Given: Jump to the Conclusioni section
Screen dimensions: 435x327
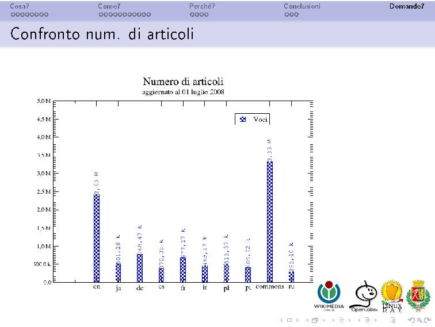Looking at the screenshot, I should 302,6.
